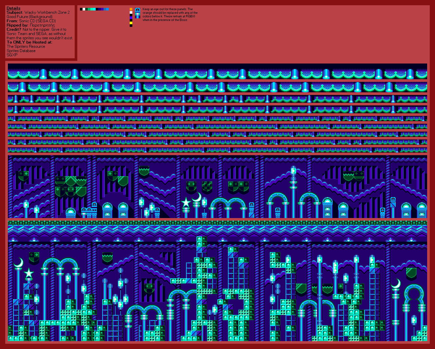Click the 'Ripped by:' label
Viewport: 435px width, 349px height.
(x=18, y=25)
